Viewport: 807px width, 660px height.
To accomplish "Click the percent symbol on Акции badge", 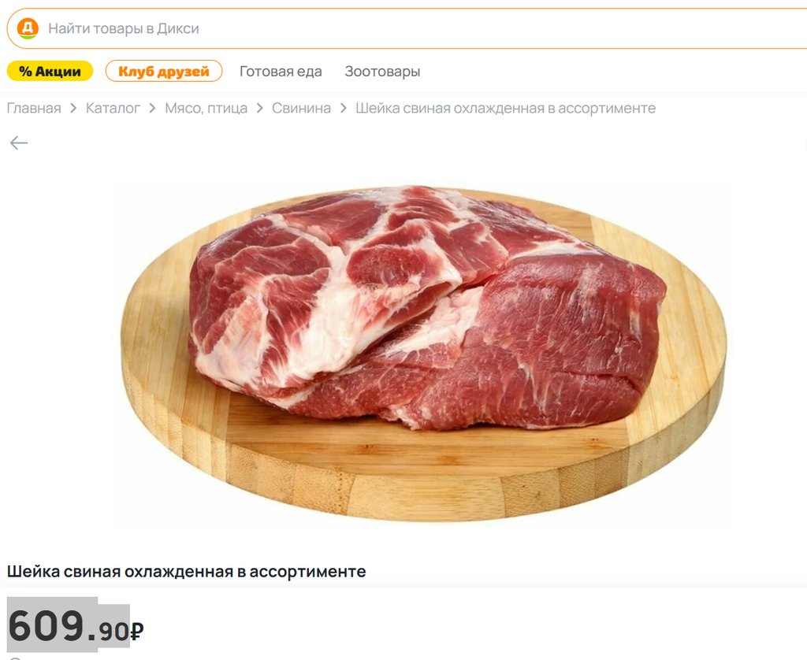I will point(25,71).
